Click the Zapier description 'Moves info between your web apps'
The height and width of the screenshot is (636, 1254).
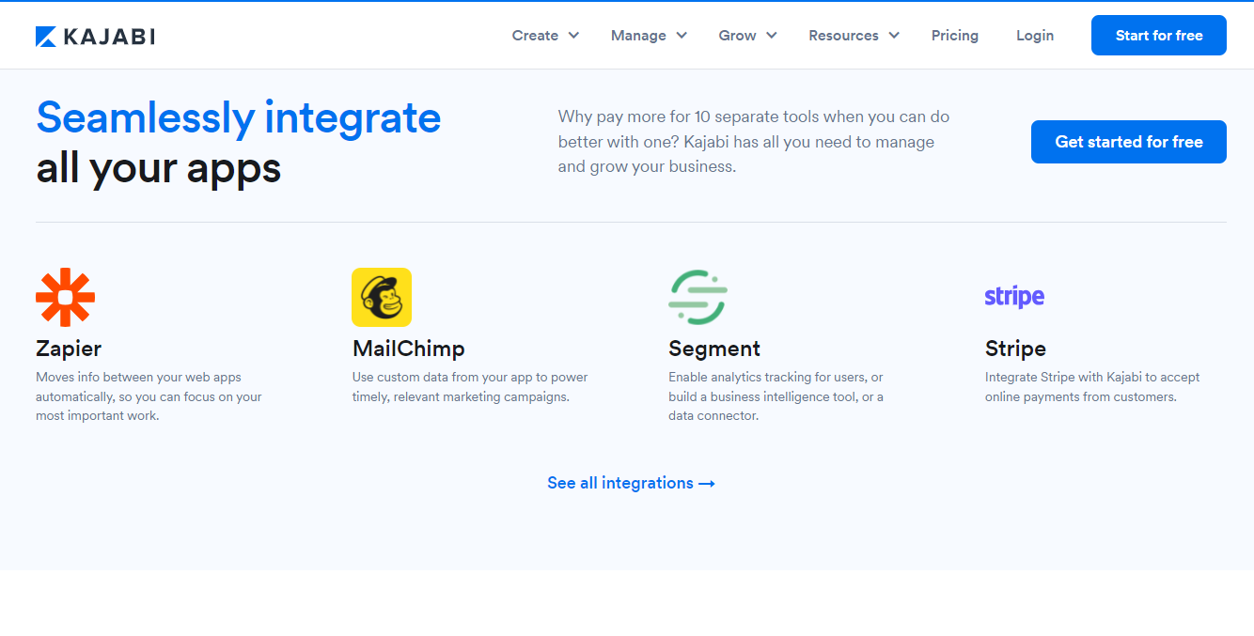tap(149, 396)
